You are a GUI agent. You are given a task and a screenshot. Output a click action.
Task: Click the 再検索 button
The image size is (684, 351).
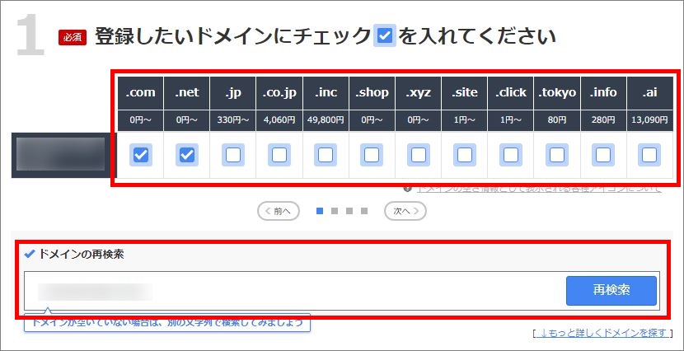tap(611, 291)
